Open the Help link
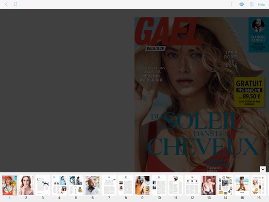 pos(261,4)
